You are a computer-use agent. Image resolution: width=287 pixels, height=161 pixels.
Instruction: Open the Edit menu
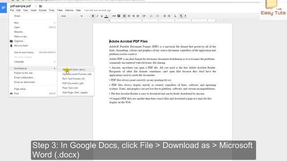[18, 10]
